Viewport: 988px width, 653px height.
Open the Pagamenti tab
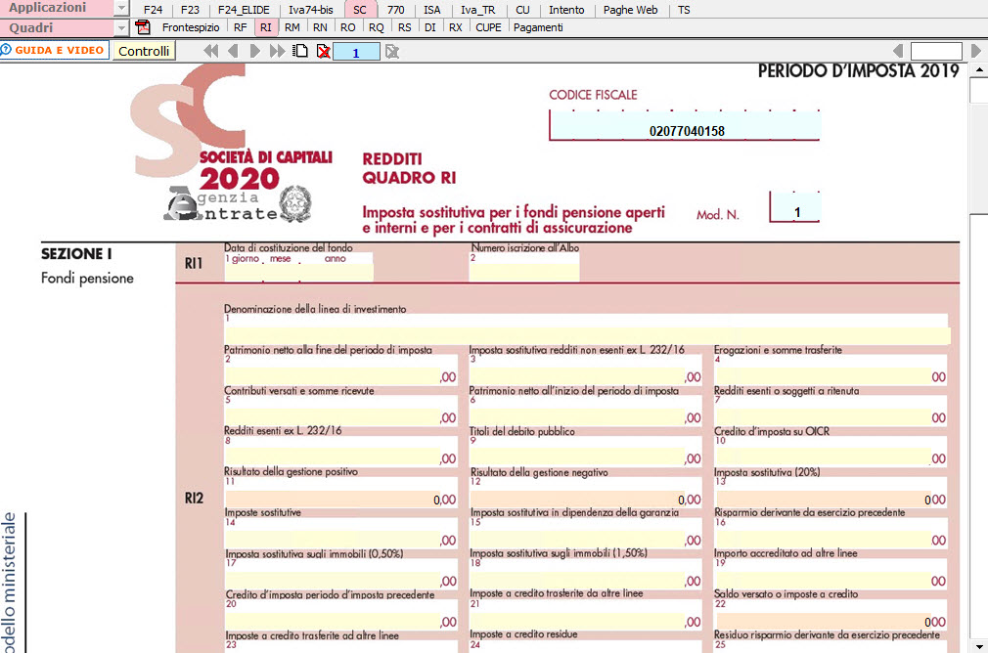pyautogui.click(x=538, y=27)
